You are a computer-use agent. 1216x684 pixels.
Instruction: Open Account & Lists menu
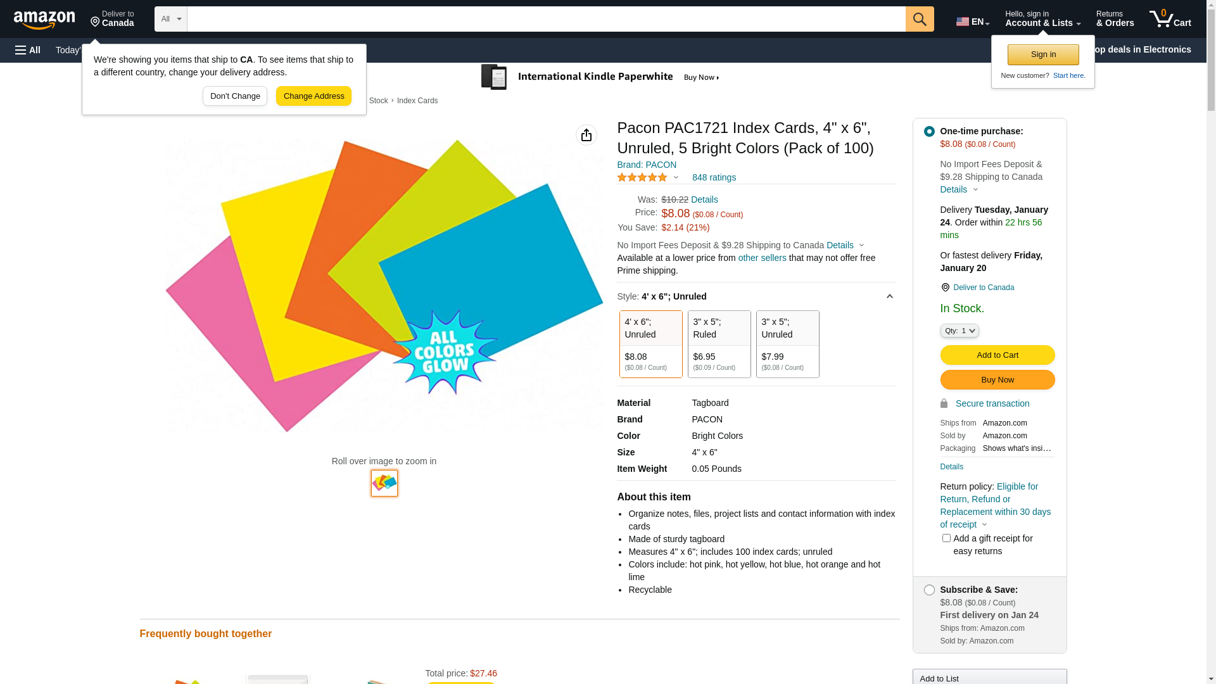(x=1042, y=19)
